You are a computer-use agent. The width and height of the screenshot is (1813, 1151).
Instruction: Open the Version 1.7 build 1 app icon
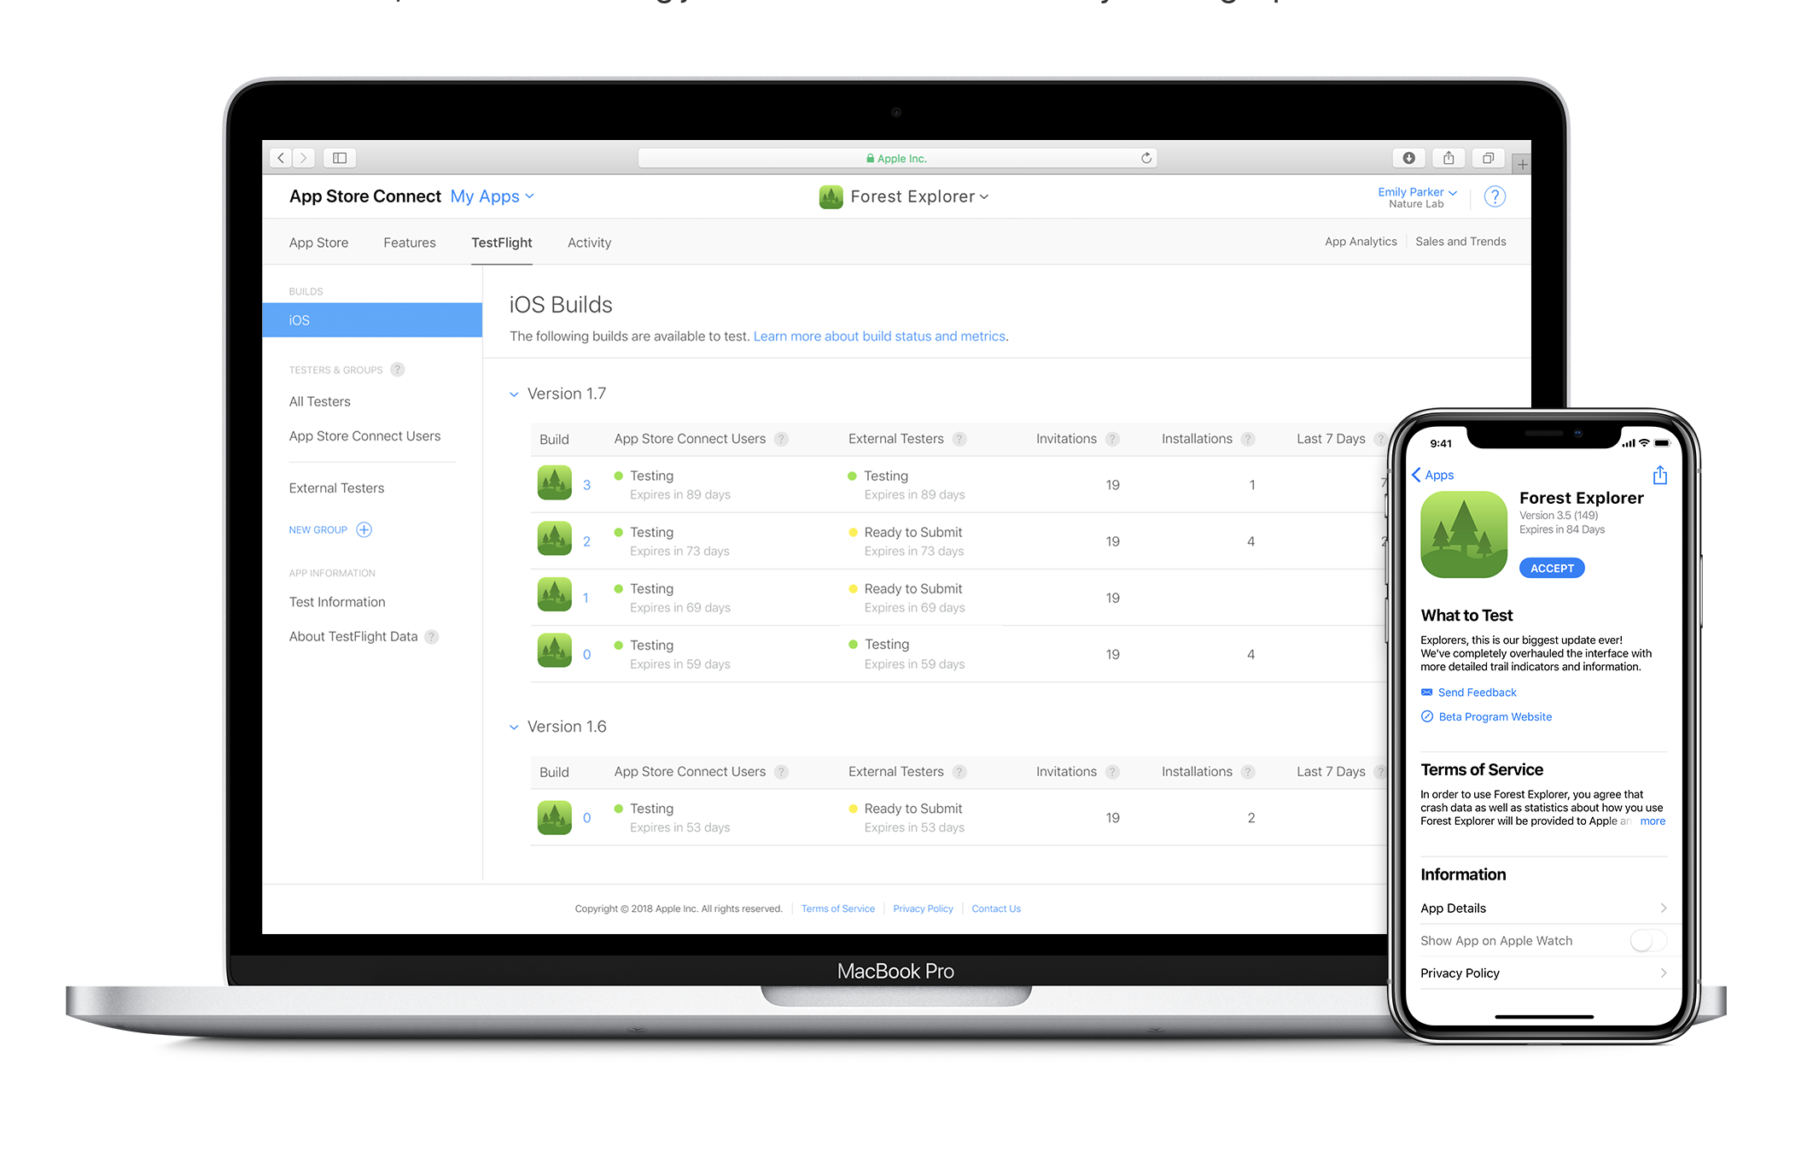(x=554, y=596)
